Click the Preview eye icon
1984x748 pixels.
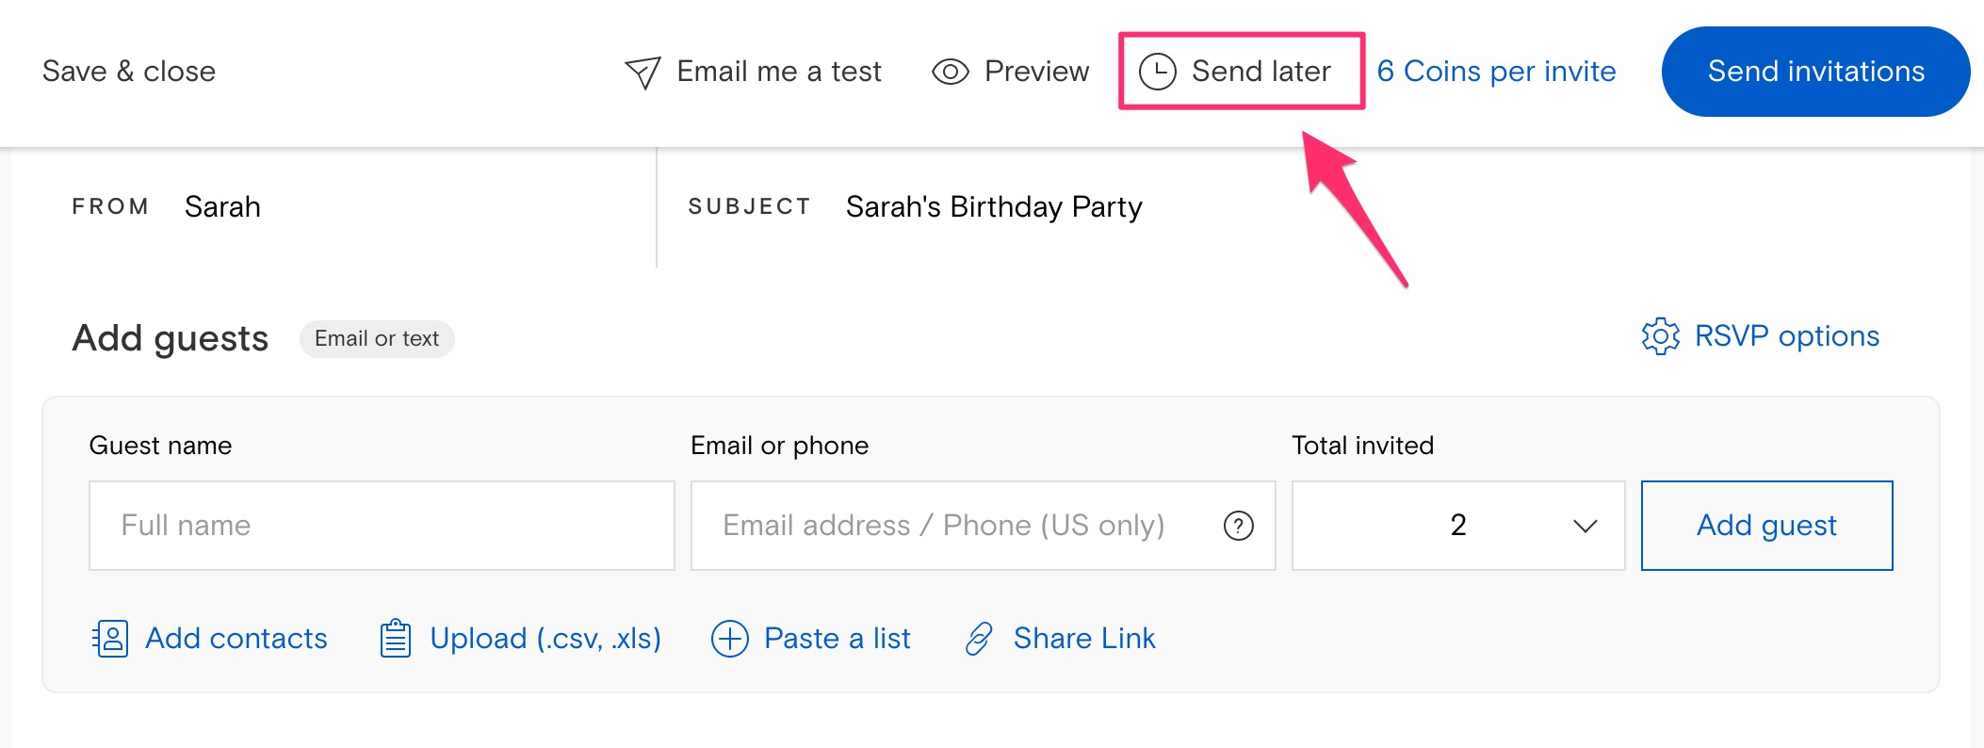(950, 71)
